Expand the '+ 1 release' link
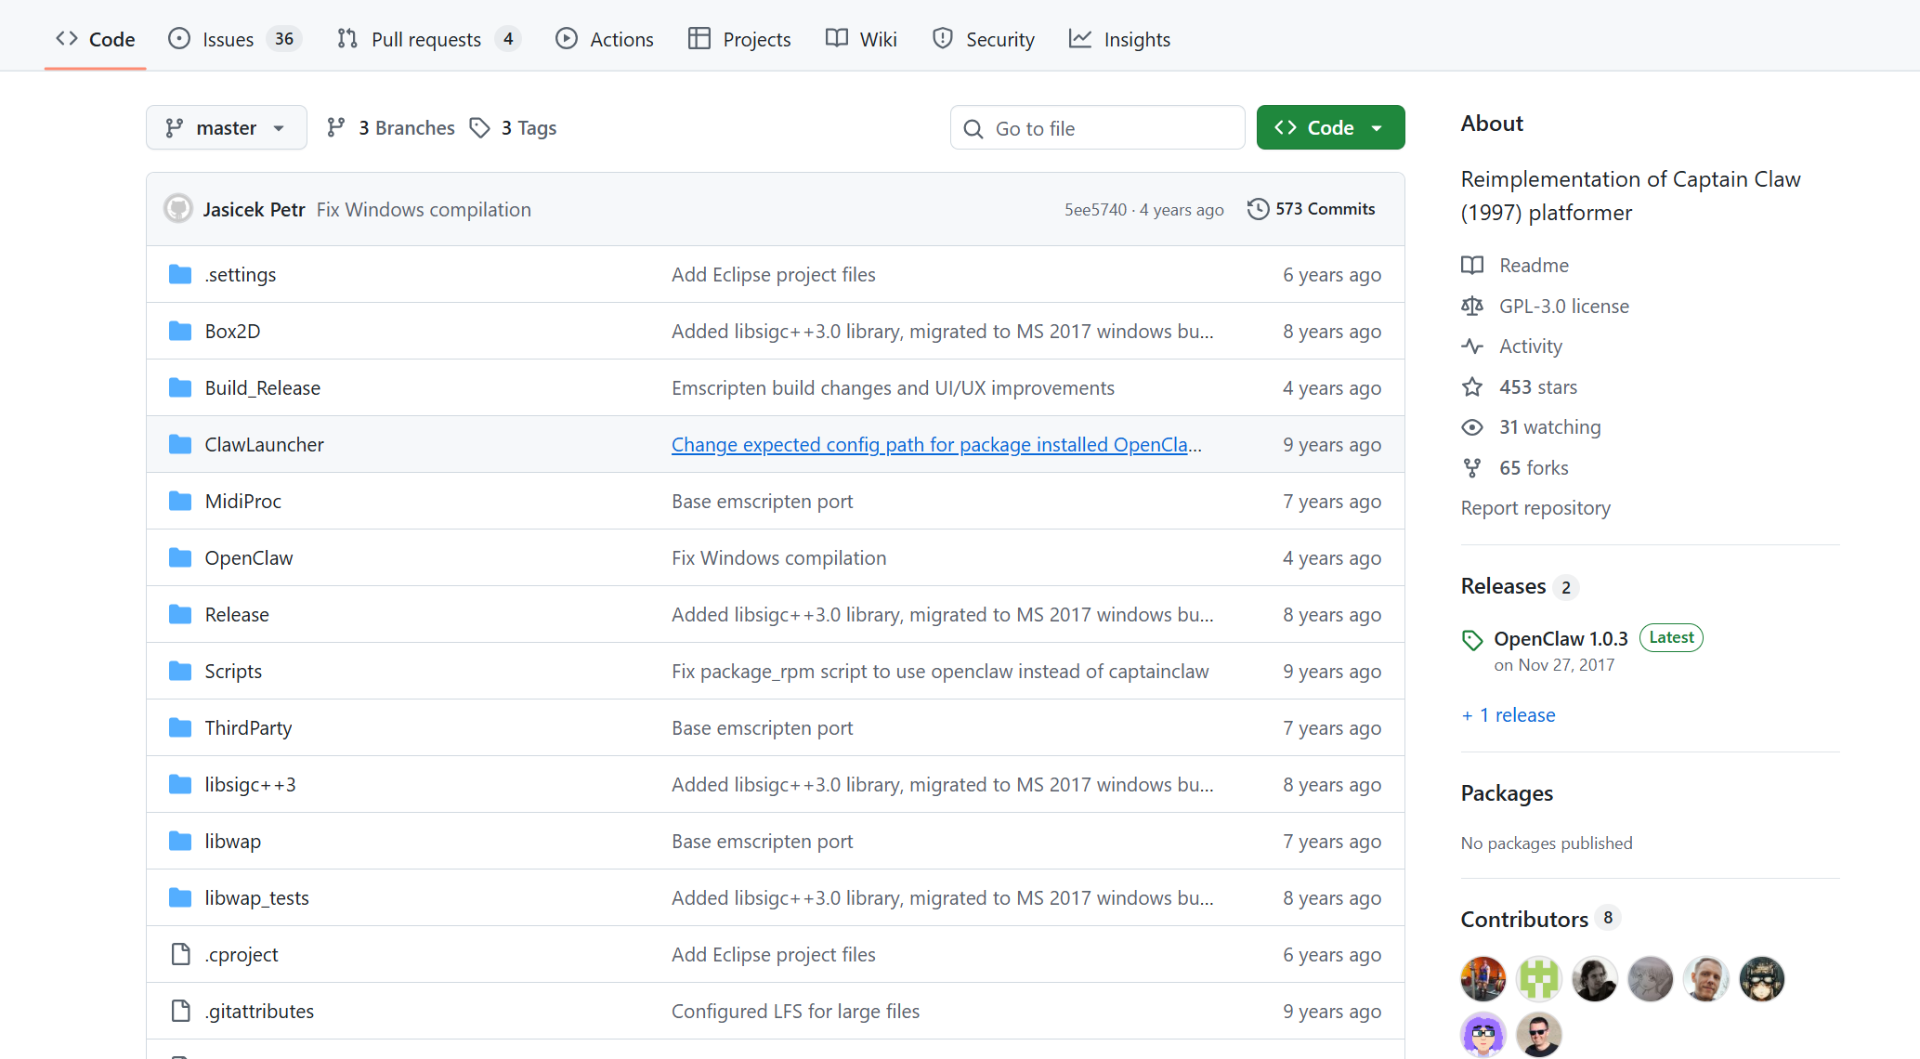 (1509, 715)
